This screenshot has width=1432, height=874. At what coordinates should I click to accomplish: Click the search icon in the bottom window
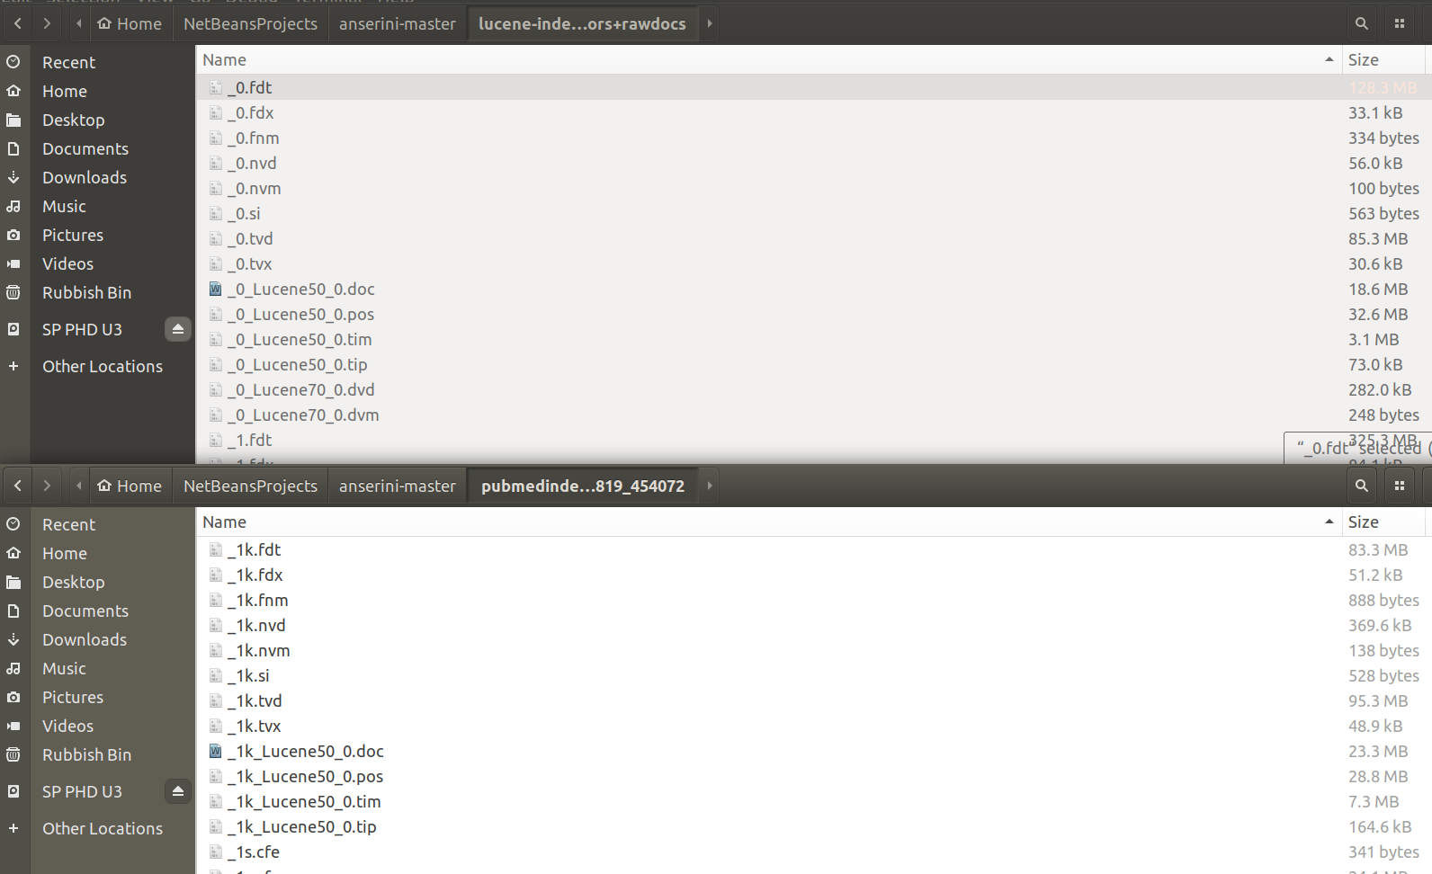coord(1362,486)
